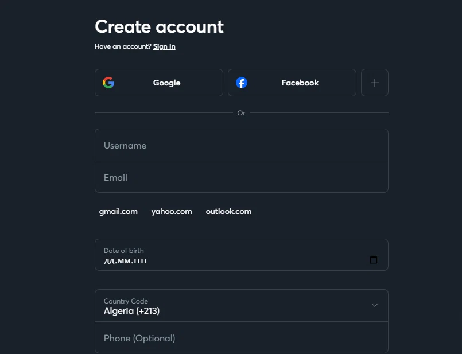Click the Create account heading
Image resolution: width=462 pixels, height=354 pixels.
159,27
